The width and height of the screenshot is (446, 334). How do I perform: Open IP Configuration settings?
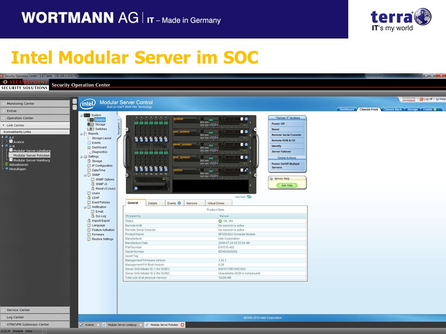coord(102,166)
